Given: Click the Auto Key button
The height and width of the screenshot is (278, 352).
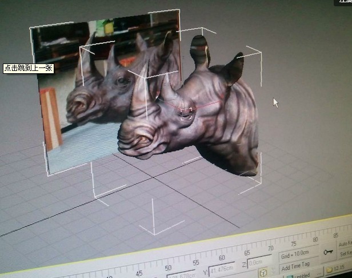Looking at the screenshot, I should [x=345, y=244].
